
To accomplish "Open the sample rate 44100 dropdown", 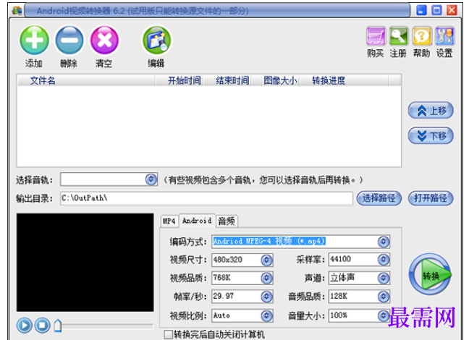I will 383,259.
